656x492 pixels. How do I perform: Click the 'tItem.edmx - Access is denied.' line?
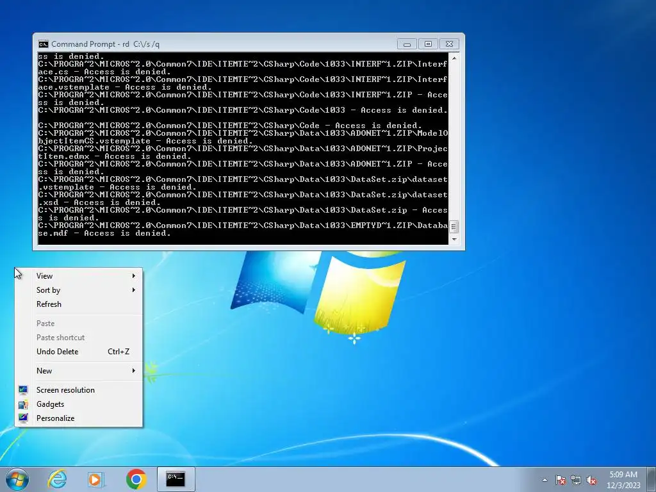point(115,156)
